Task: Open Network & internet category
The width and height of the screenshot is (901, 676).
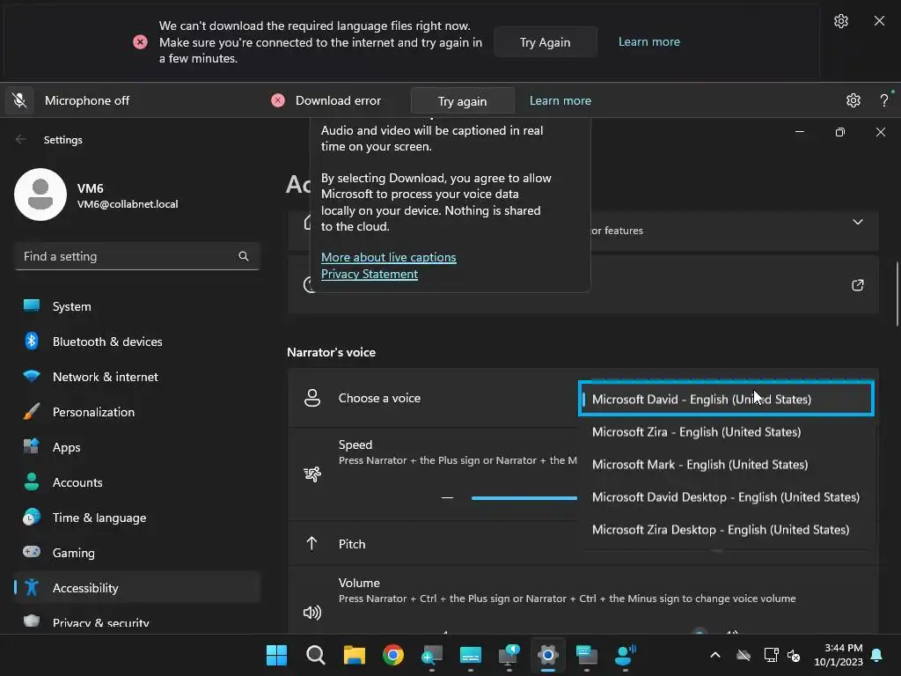Action: point(137,377)
